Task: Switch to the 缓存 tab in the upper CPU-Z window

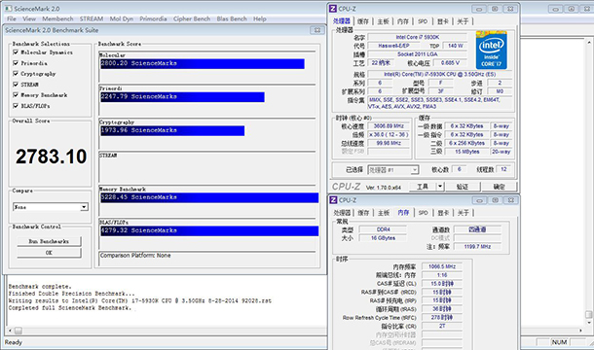Action: (363, 21)
